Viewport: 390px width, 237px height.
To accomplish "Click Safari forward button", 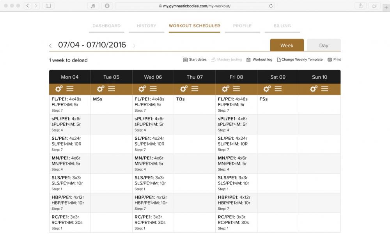I will [x=36, y=6].
